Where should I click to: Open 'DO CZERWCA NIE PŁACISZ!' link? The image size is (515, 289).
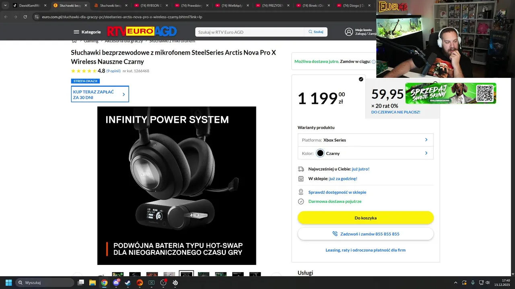[396, 112]
